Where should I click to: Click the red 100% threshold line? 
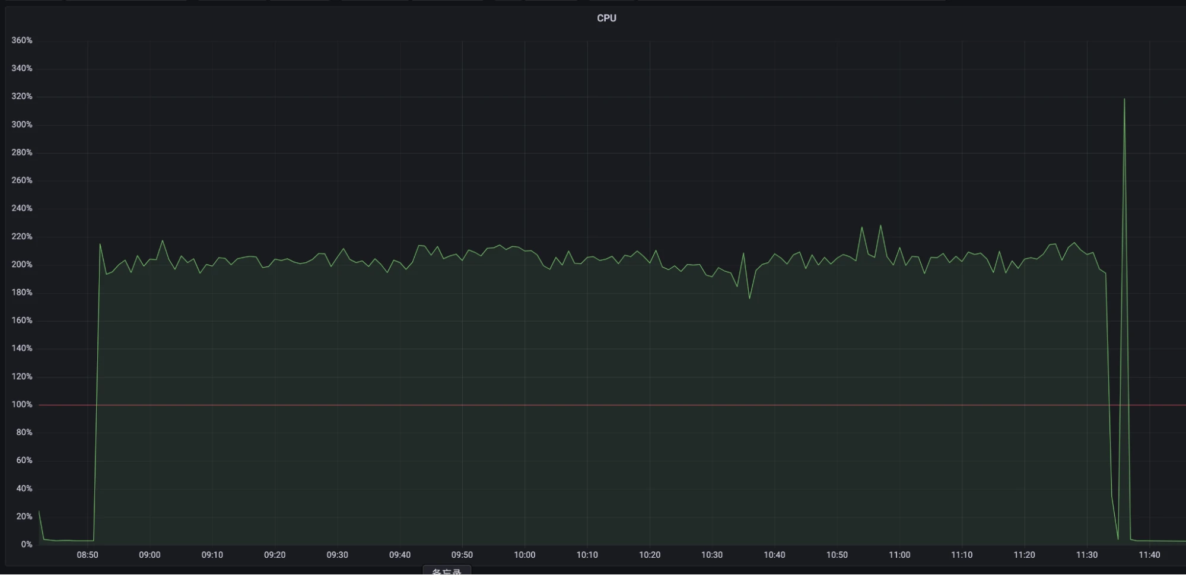pyautogui.click(x=593, y=405)
